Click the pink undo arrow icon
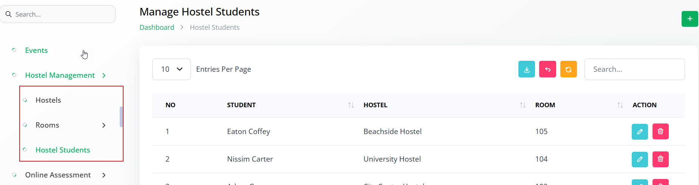Image resolution: width=699 pixels, height=185 pixels. (547, 69)
